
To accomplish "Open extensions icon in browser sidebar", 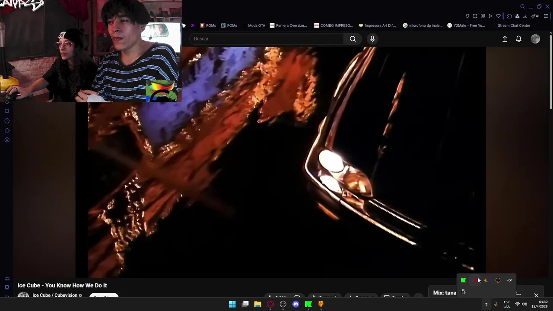I will point(7,130).
